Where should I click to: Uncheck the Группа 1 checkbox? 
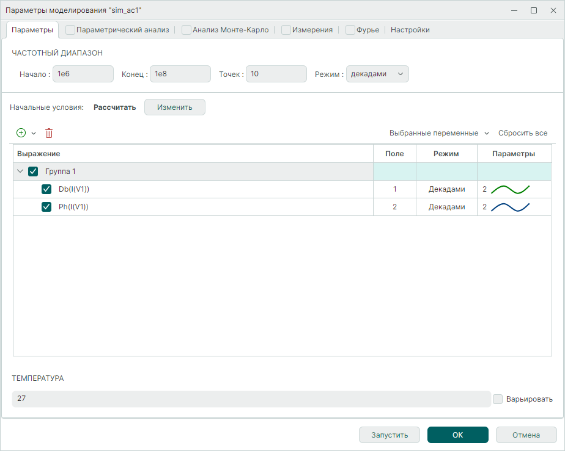pos(34,171)
